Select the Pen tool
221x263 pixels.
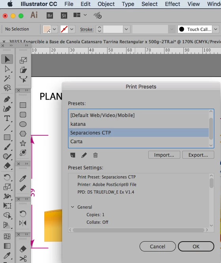coord(7,99)
